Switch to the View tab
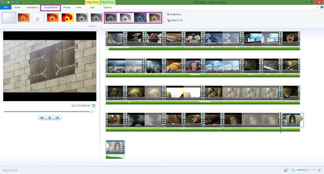Screen dimensions: 324x174 (x=79, y=7)
